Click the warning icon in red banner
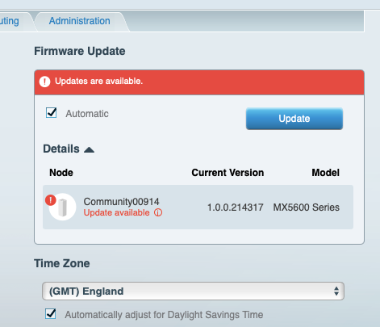This screenshot has height=327, width=380. pyautogui.click(x=44, y=82)
